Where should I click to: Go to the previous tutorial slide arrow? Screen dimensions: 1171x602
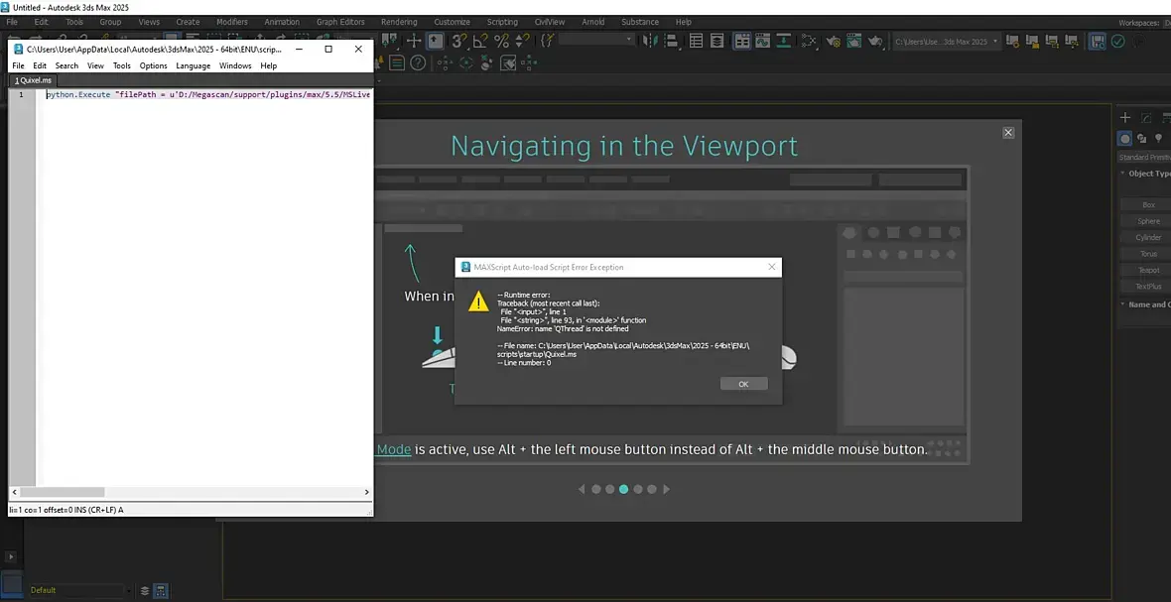(x=582, y=489)
